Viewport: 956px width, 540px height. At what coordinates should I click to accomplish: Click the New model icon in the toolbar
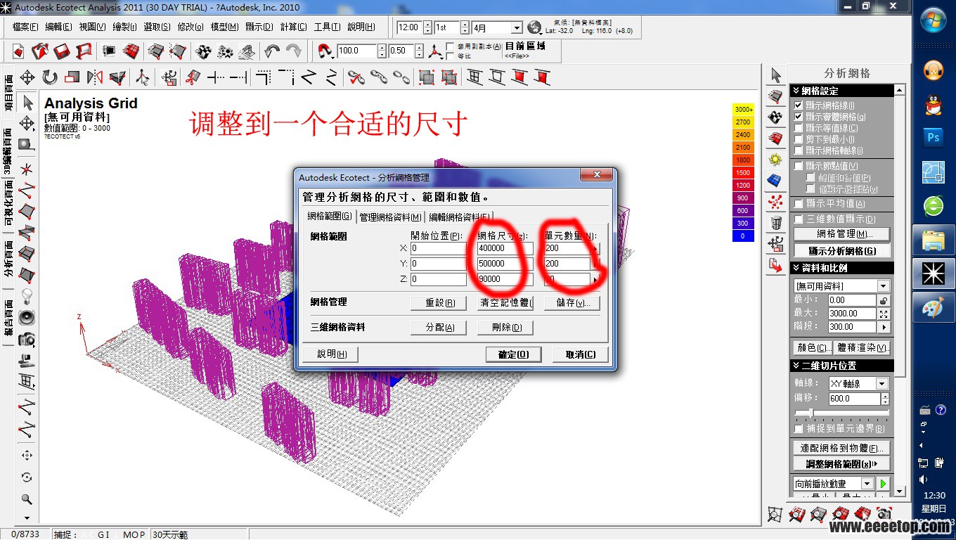coord(18,51)
